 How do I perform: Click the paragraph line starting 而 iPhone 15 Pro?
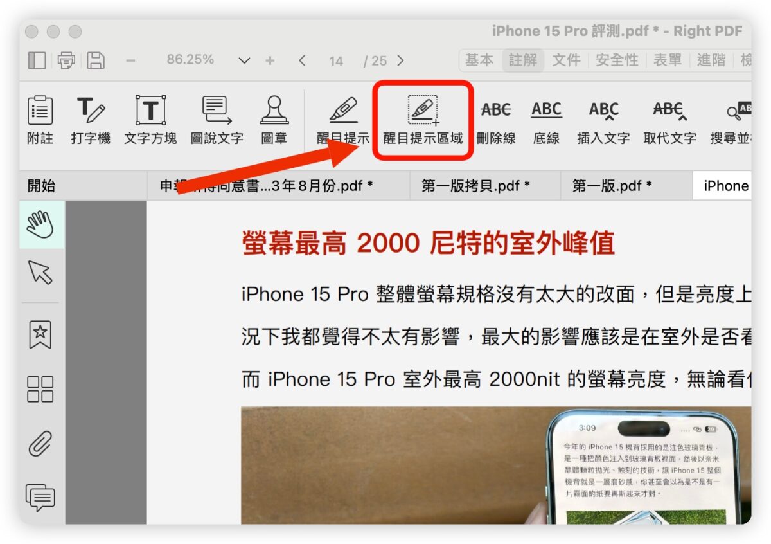pyautogui.click(x=496, y=379)
